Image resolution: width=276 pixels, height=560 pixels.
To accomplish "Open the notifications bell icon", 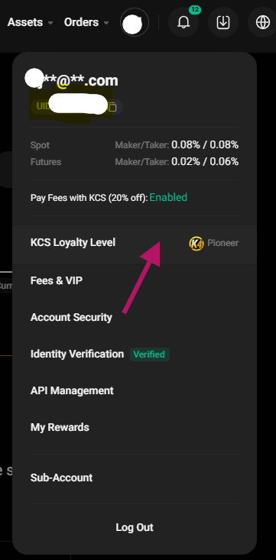I will (183, 22).
